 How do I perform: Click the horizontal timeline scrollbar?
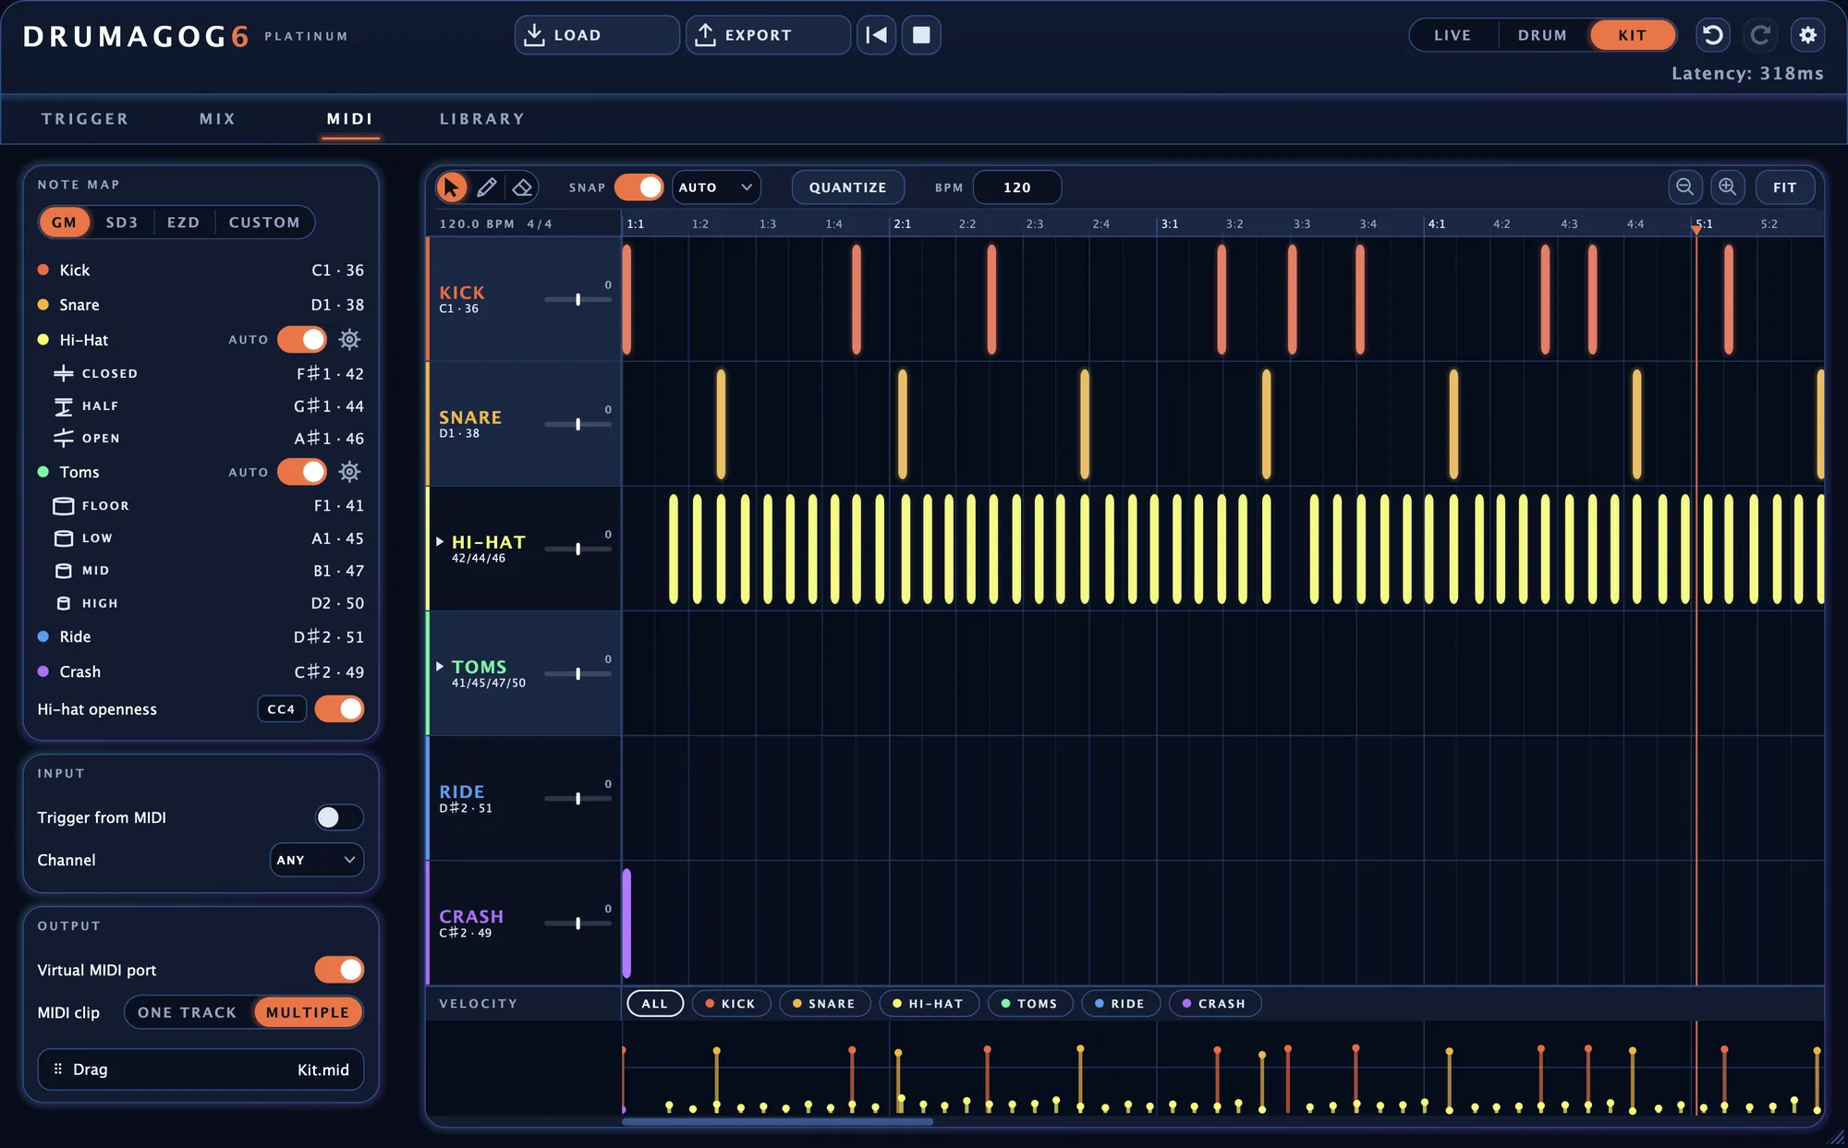pos(777,1122)
